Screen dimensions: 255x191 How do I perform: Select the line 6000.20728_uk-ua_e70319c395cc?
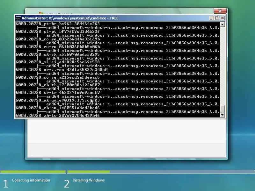click(58, 100)
